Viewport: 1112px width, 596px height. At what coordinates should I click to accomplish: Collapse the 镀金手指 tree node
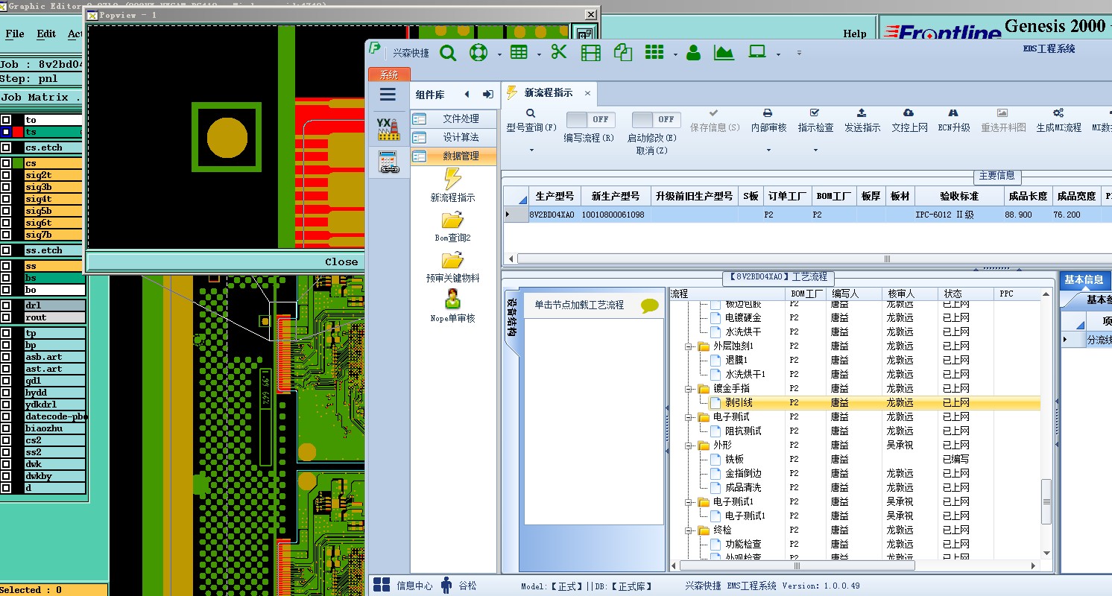click(x=689, y=389)
